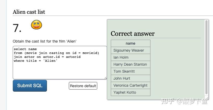
Task: Click the smiley face icon
Action: pyautogui.click(x=36, y=25)
